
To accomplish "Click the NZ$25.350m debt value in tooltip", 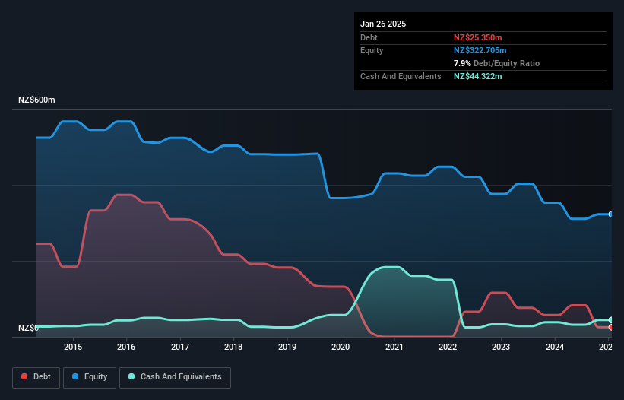I will tap(477, 37).
